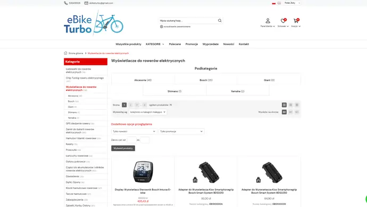Open the Tylko nowości dropdown
367x207 pixels.
tap(134, 132)
